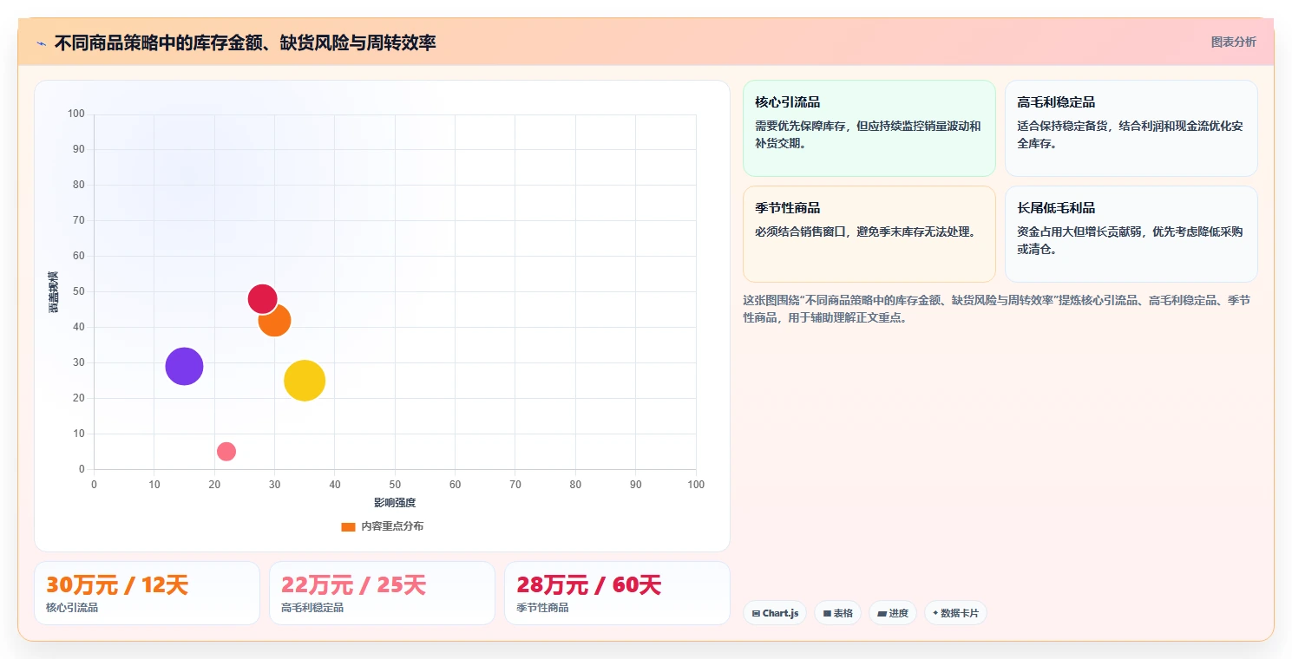Image resolution: width=1292 pixels, height=659 pixels.
Task: Select the orange bubble on the chart
Action: pos(274,320)
